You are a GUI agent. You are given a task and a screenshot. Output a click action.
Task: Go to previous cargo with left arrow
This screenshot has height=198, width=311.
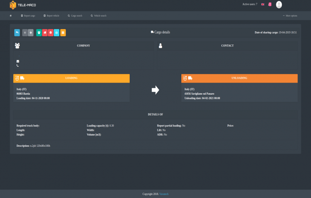(25, 32)
